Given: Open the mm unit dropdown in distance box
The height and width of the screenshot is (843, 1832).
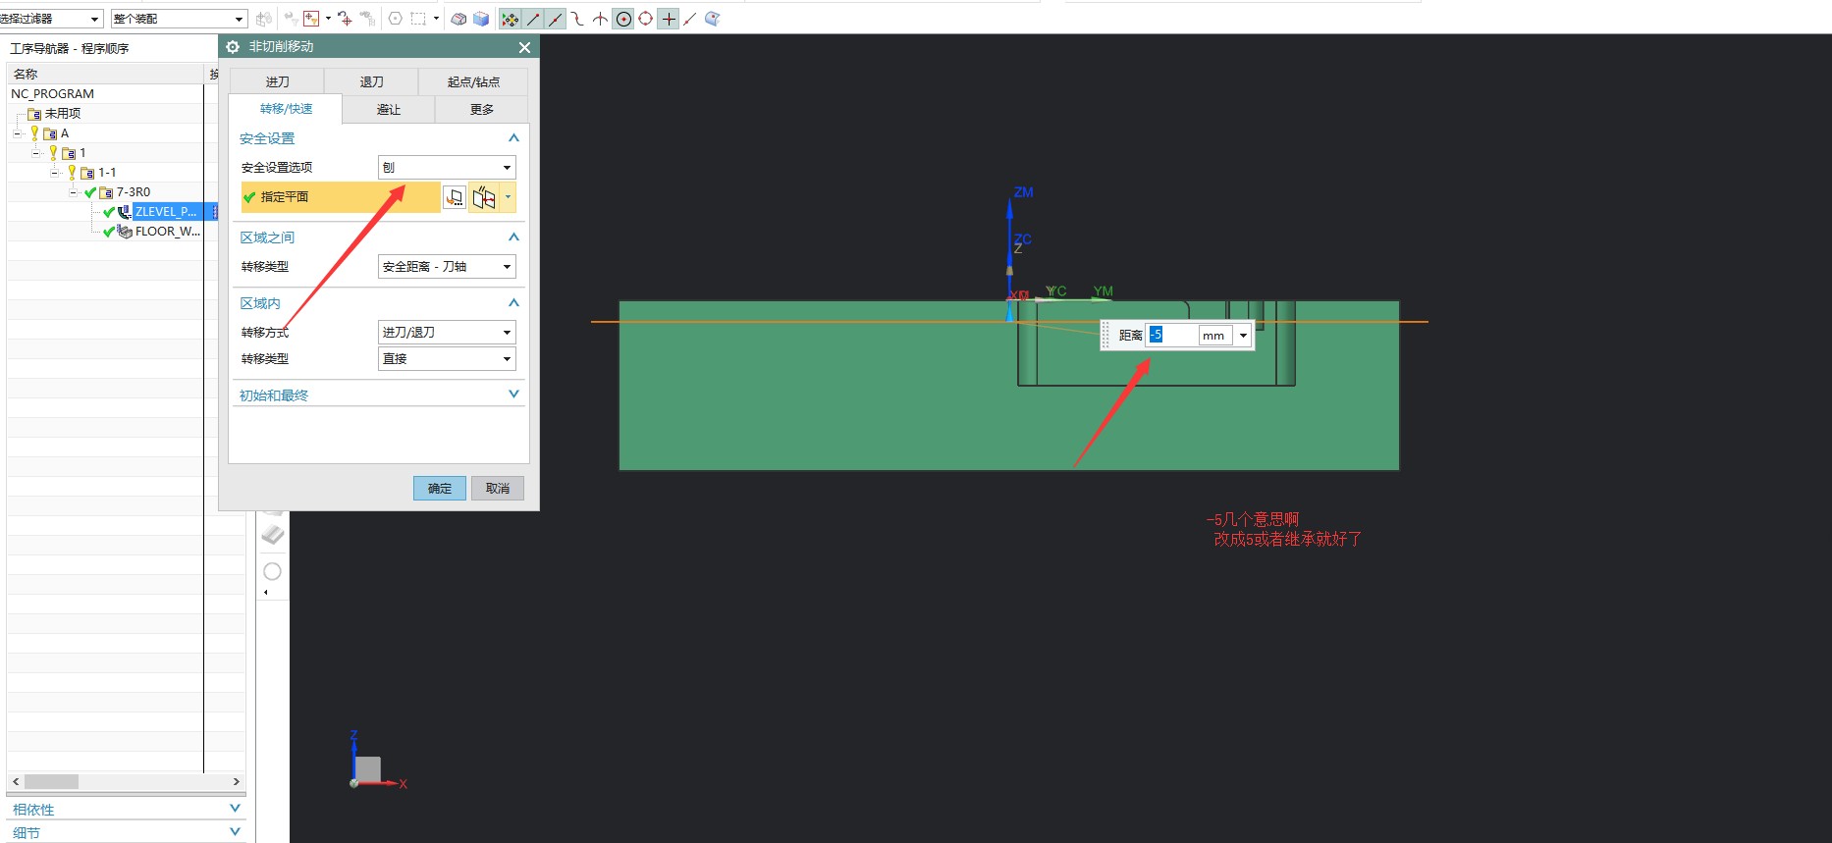Looking at the screenshot, I should [1243, 336].
